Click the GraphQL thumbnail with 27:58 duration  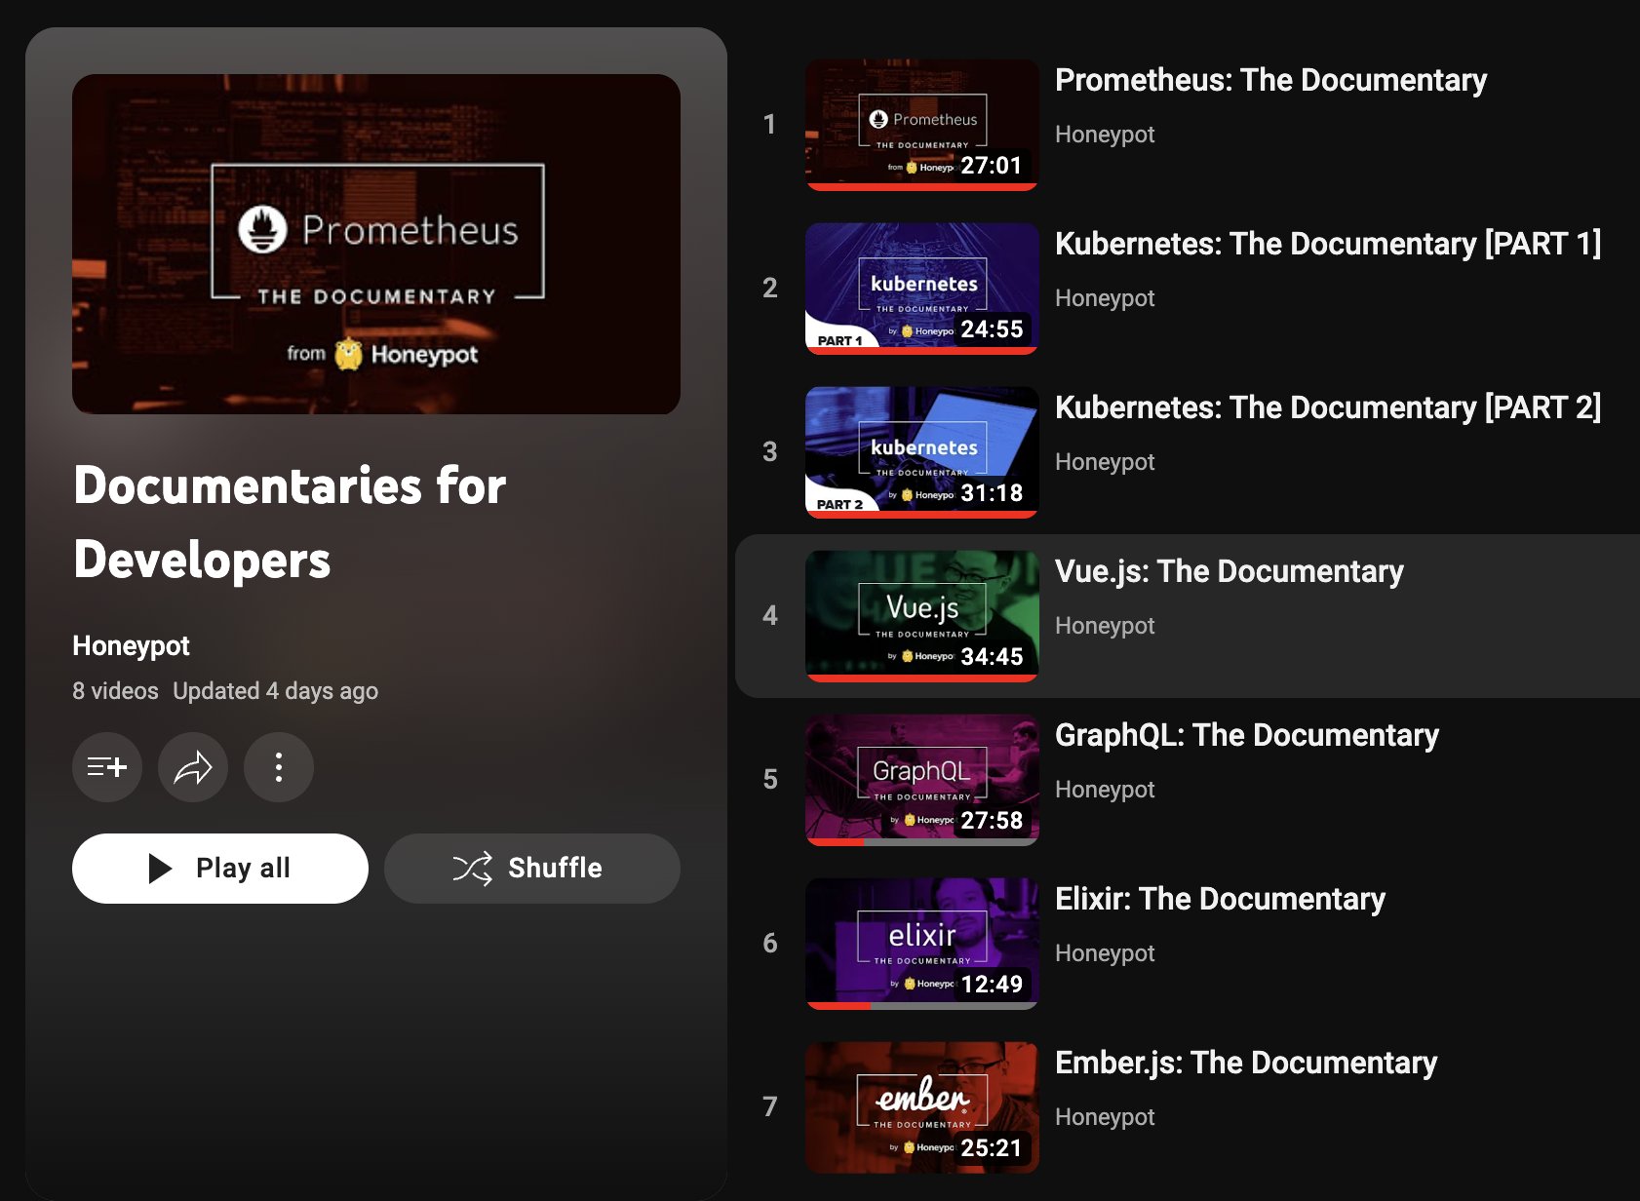[x=922, y=780]
